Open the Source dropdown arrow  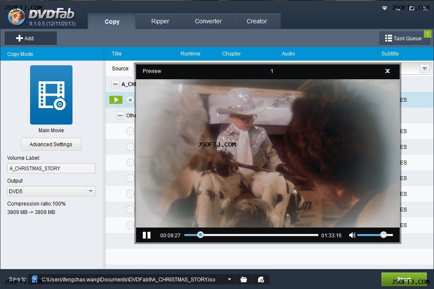(425, 68)
